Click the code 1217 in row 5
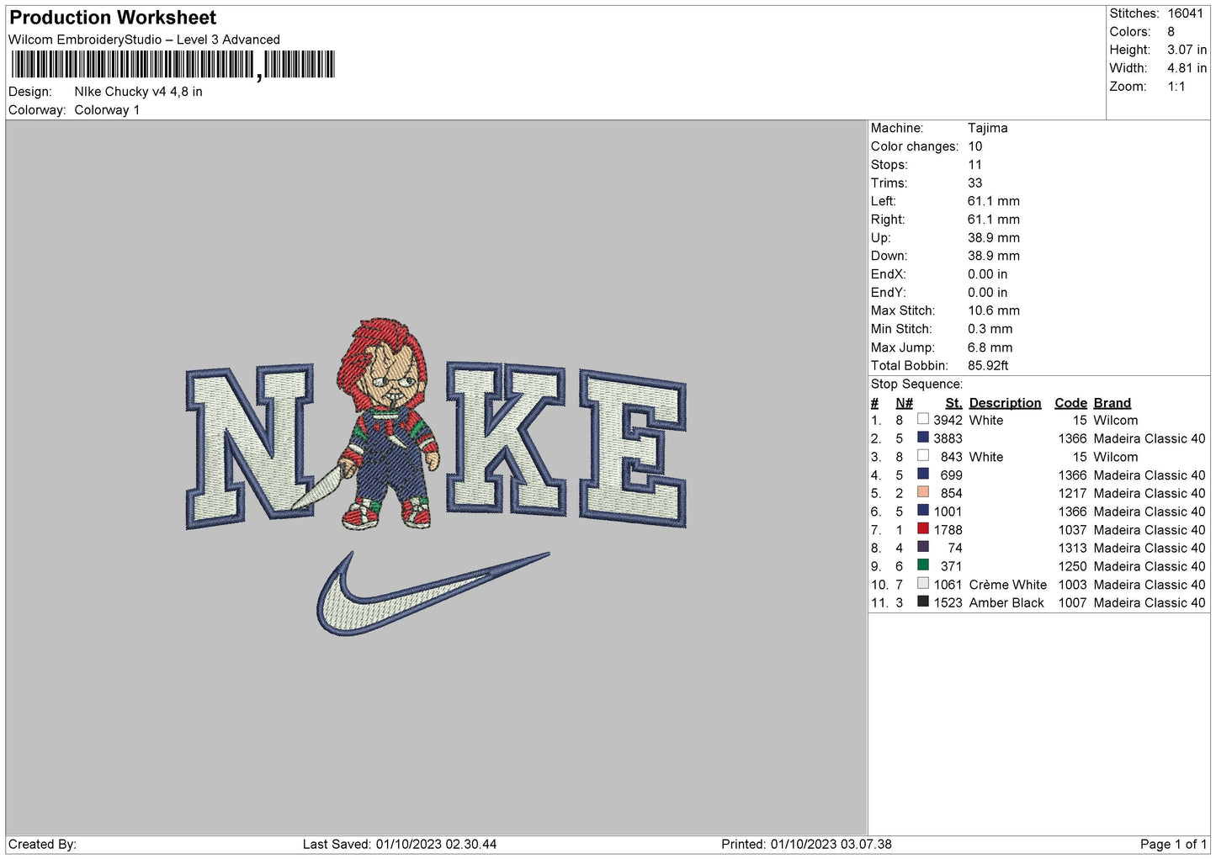 1072,493
